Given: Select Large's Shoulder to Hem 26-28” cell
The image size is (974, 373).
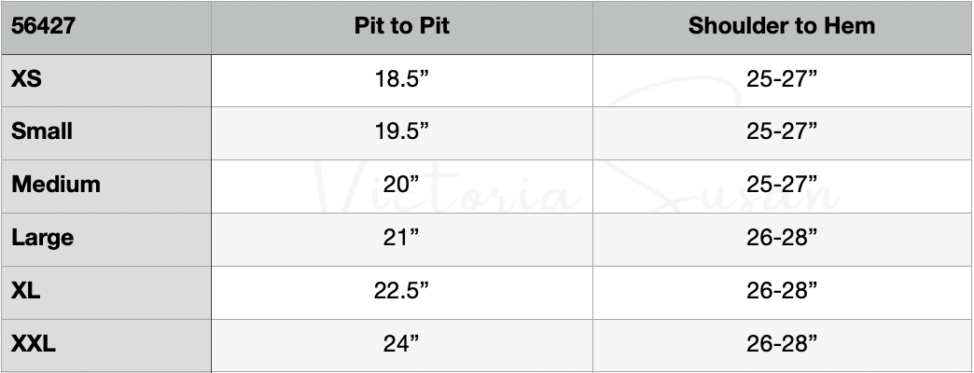Looking at the screenshot, I should 782,238.
